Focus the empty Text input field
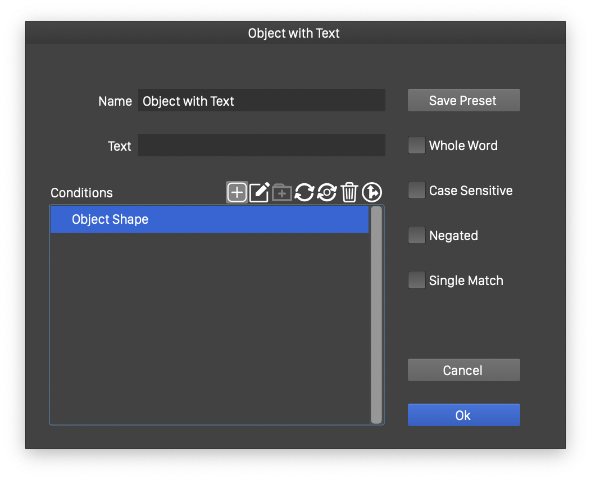The height and width of the screenshot is (479, 591). click(x=261, y=146)
